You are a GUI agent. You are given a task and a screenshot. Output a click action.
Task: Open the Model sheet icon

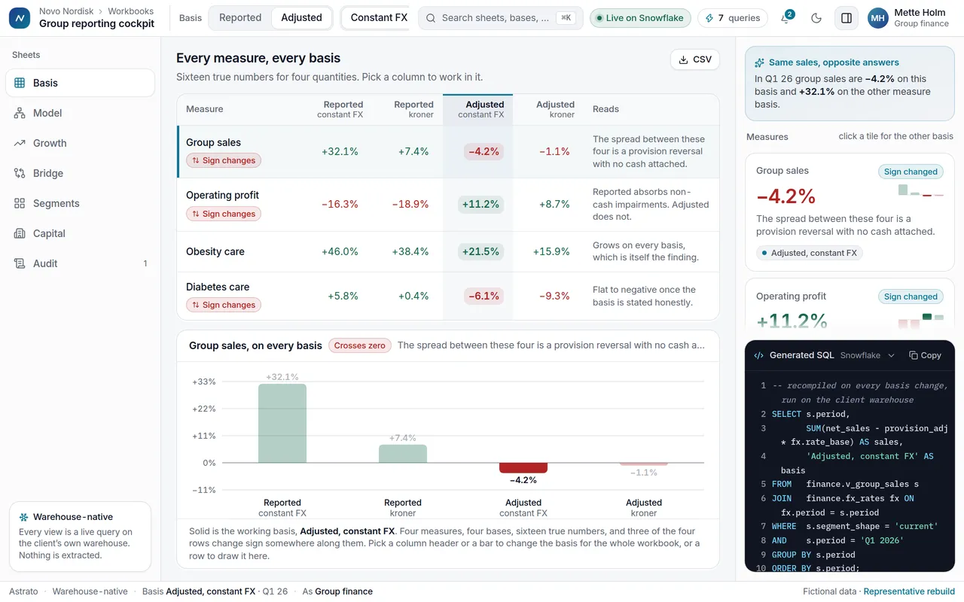coord(20,113)
